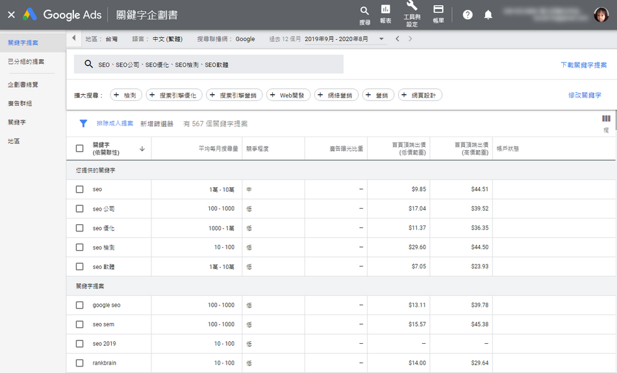
Task: Add 網頁設計 broaden search chip
Action: click(420, 95)
